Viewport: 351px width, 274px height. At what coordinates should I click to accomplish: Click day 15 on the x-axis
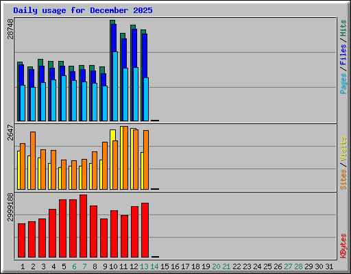(x=165, y=266)
